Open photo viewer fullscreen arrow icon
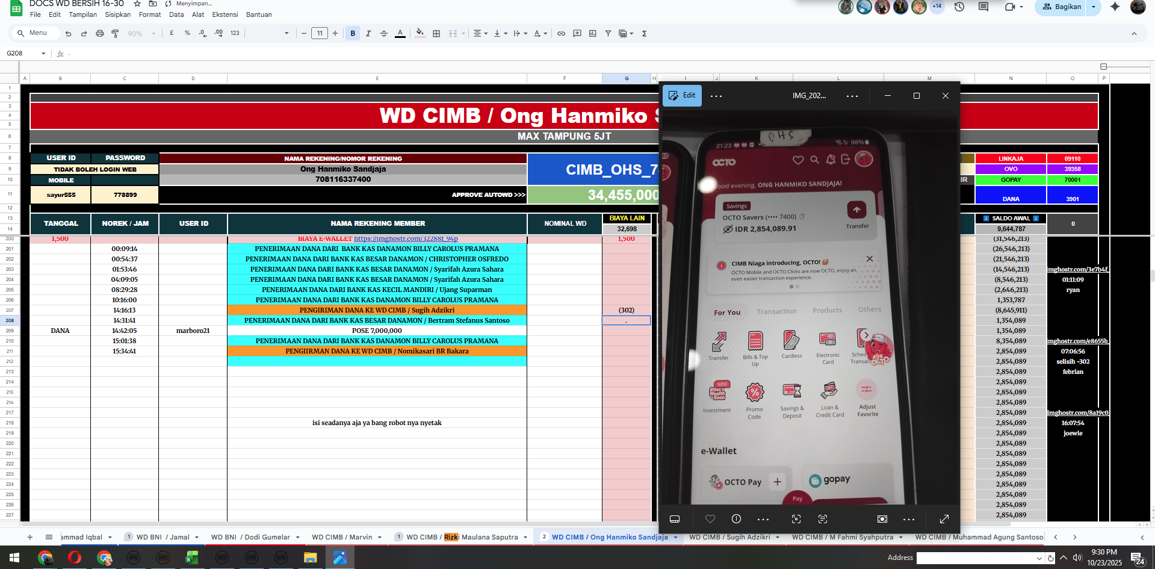The height and width of the screenshot is (569, 1155). click(944, 519)
